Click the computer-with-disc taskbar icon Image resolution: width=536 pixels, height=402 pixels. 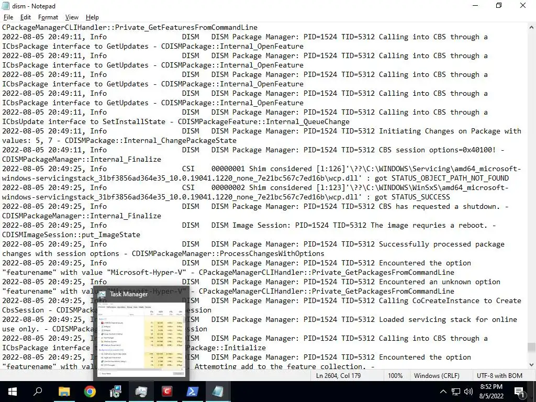[116, 392]
